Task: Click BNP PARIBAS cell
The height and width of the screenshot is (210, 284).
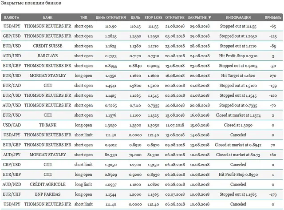Action: click(x=47, y=194)
